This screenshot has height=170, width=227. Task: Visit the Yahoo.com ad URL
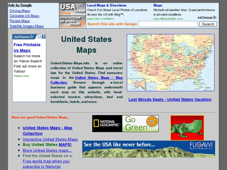coord(21,76)
